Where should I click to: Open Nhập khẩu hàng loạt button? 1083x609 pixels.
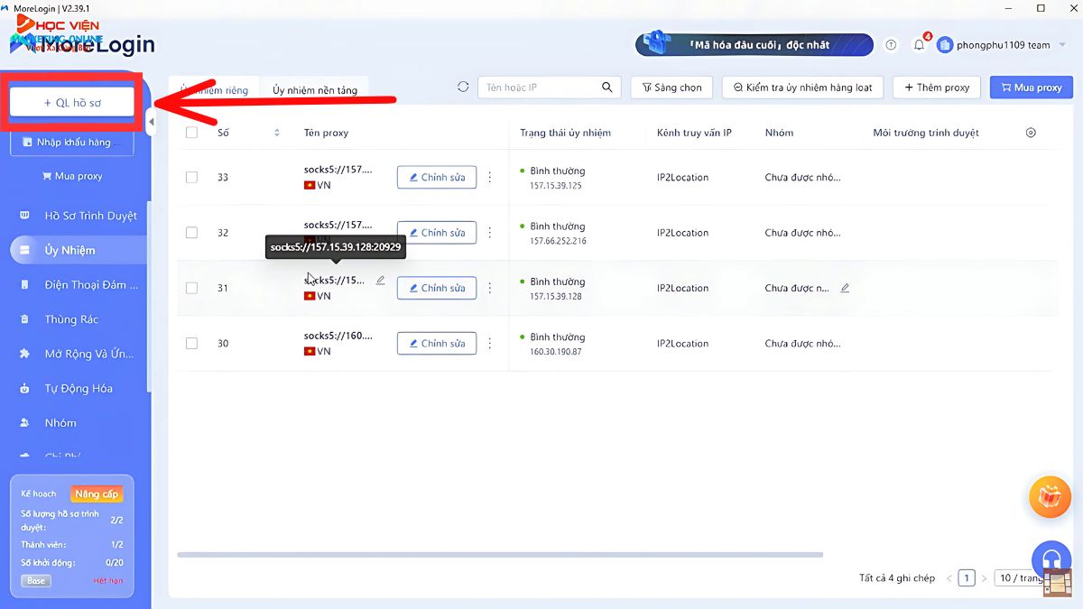(x=72, y=143)
